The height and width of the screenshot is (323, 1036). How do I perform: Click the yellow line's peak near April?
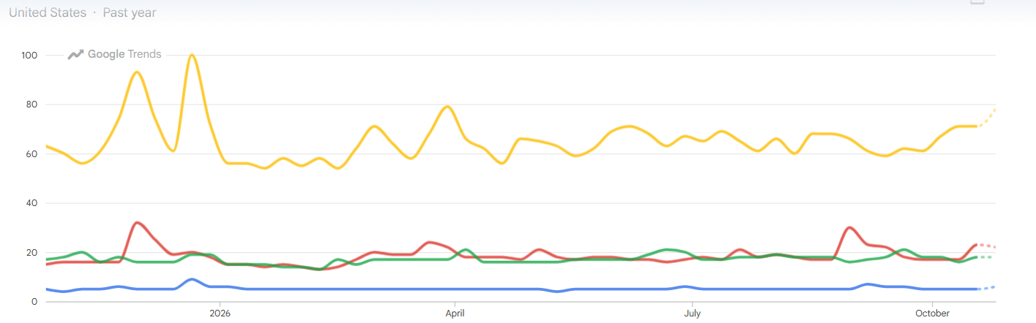pos(448,107)
